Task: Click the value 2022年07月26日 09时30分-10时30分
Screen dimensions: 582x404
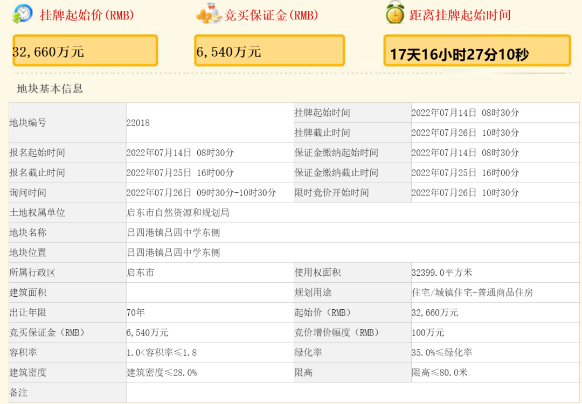Action: (201, 193)
